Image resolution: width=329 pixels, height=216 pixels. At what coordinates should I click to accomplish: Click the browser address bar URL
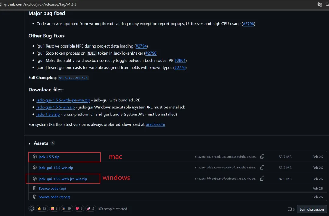[x=40, y=4]
